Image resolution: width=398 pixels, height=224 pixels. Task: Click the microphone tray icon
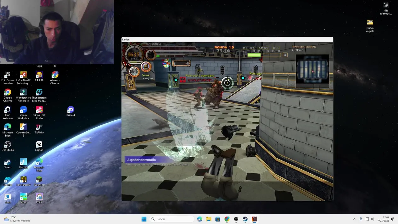click(x=361, y=219)
